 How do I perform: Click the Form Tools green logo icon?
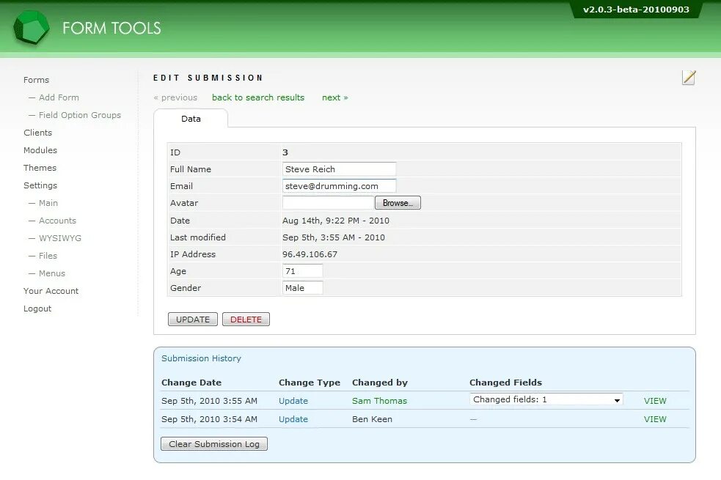coord(32,28)
